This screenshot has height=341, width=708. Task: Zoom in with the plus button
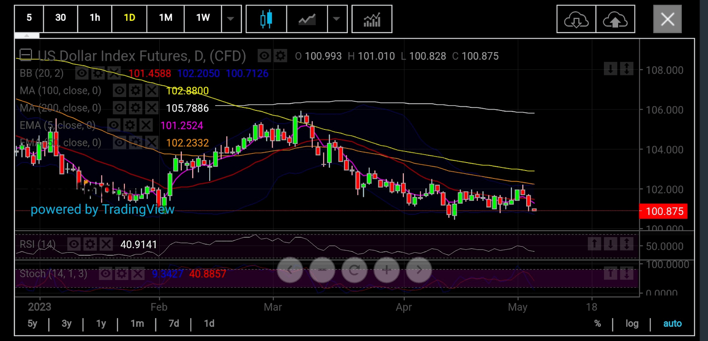click(x=387, y=270)
